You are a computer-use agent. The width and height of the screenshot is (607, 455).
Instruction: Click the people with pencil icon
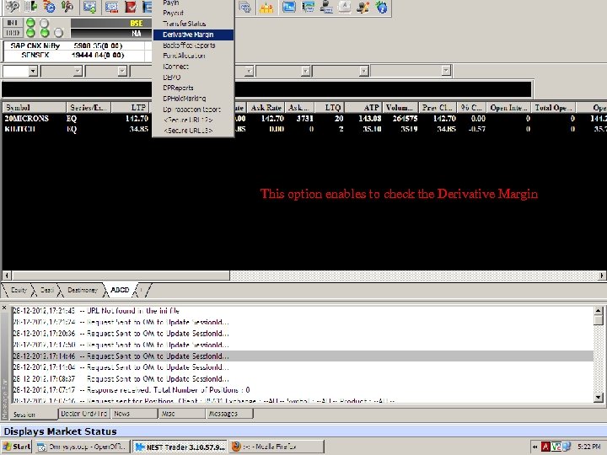[363, 7]
